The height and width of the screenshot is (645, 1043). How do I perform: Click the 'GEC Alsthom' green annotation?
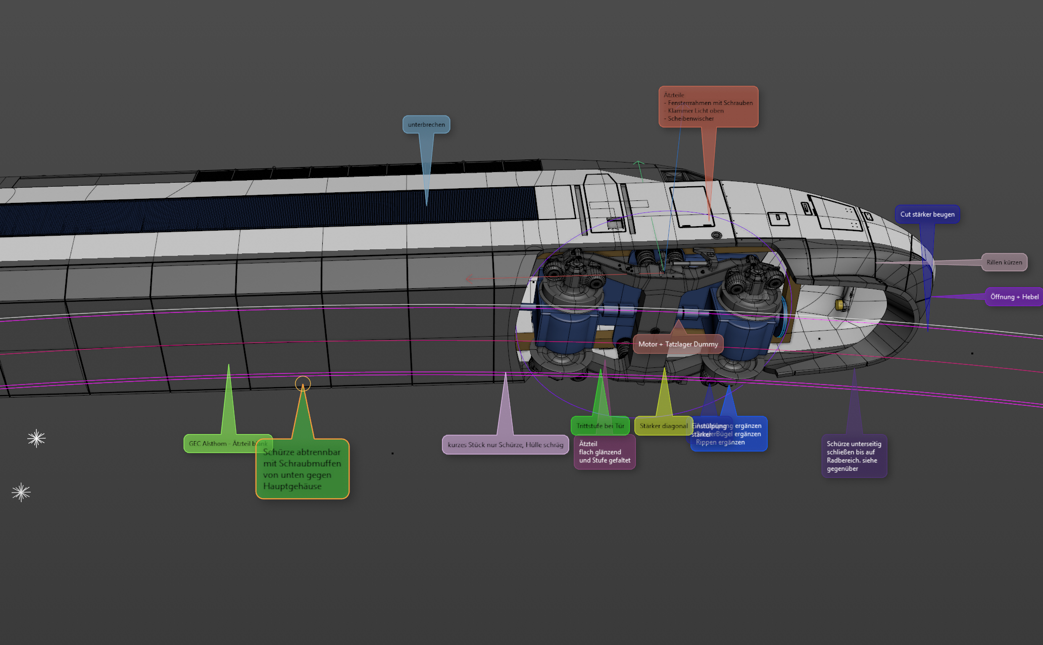(x=220, y=444)
